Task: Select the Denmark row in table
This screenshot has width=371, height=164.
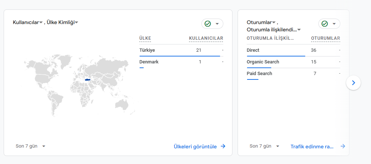Action: (181, 62)
